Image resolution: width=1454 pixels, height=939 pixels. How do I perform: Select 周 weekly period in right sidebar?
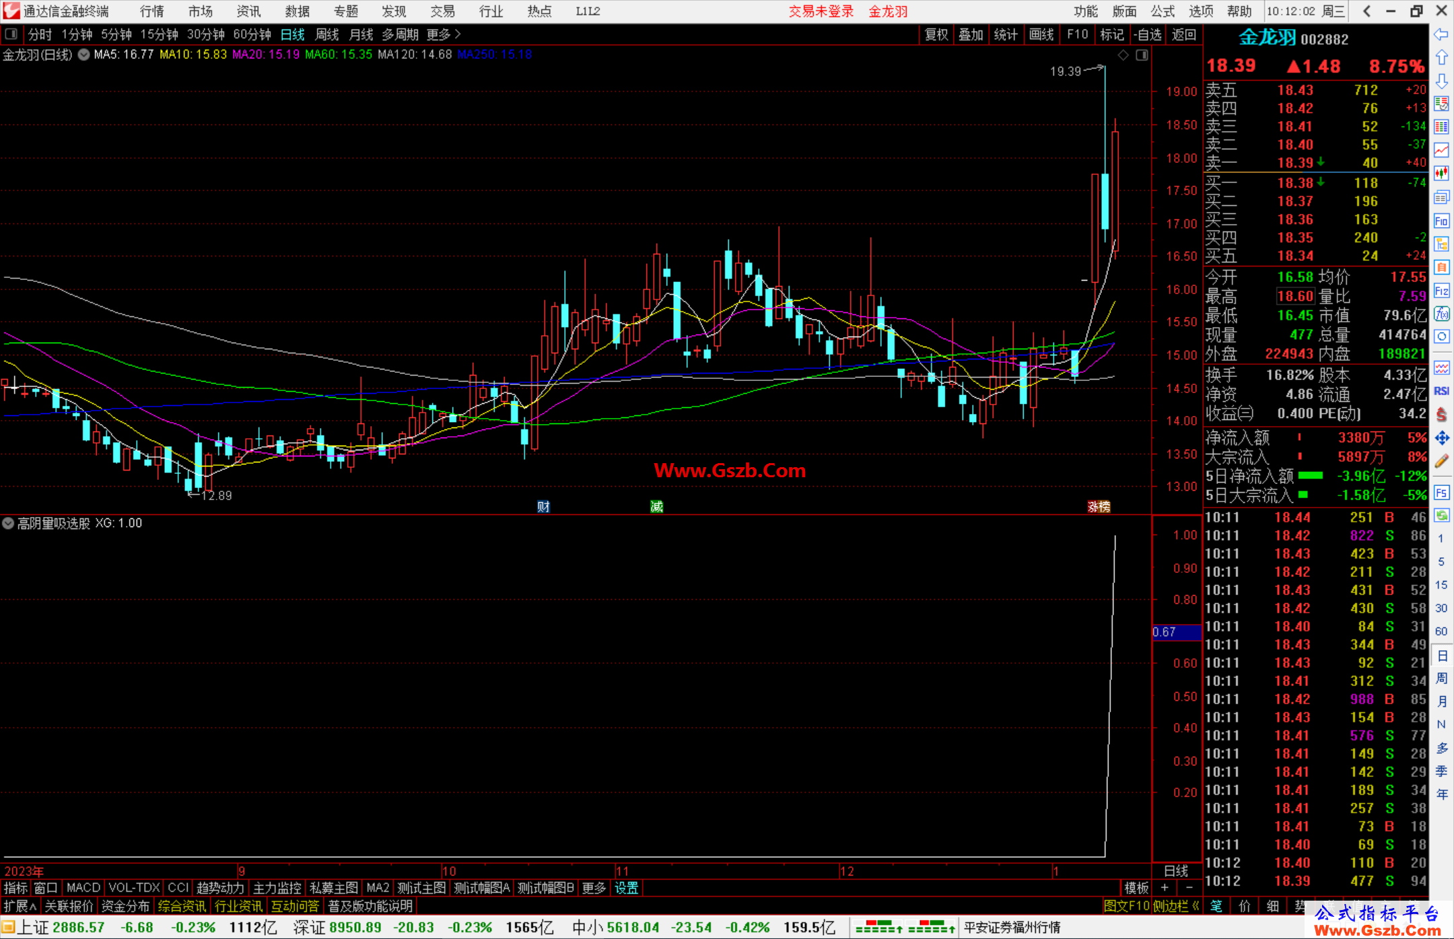(1441, 678)
